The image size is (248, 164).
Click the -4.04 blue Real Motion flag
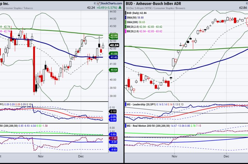click(113, 142)
